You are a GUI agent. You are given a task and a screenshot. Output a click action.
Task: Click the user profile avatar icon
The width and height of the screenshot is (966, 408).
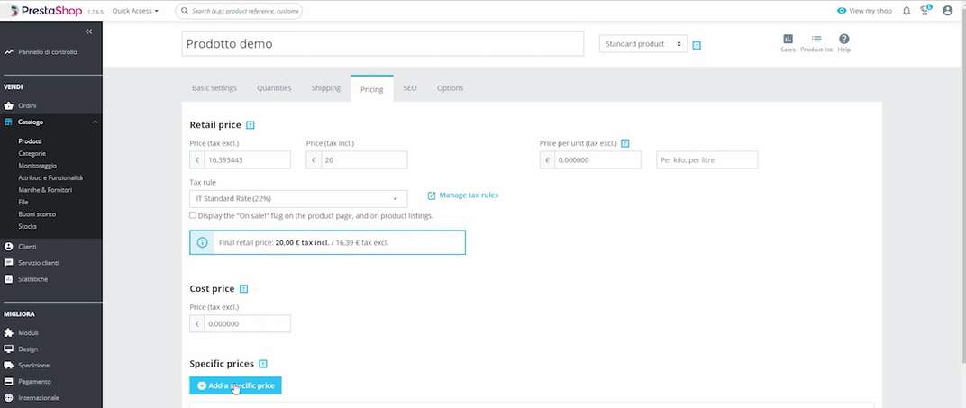[947, 11]
